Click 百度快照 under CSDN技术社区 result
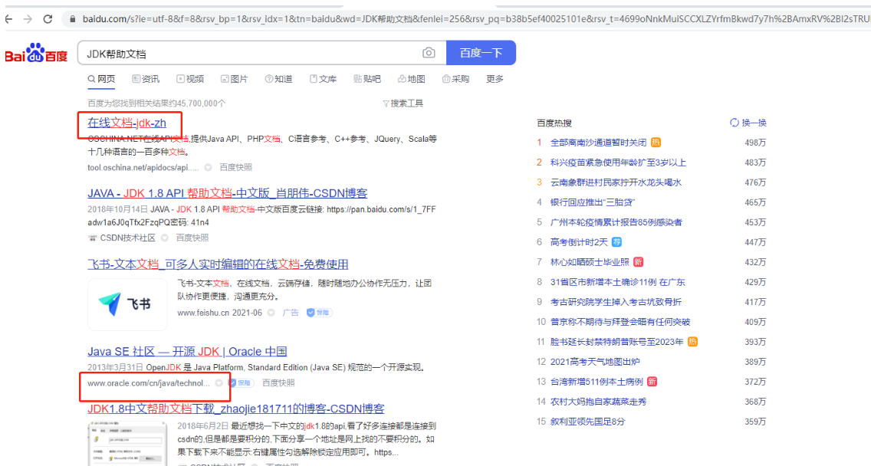 tap(192, 238)
